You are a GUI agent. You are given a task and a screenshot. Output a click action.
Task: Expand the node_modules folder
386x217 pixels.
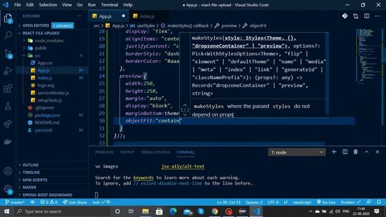tap(49, 40)
